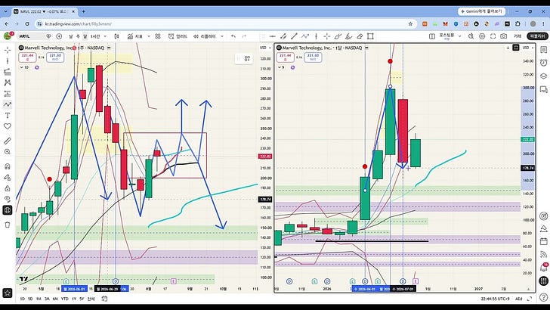The height and width of the screenshot is (310, 550).
Task: Toggle lock all drawings icon in sidebar
Action: 8,188
